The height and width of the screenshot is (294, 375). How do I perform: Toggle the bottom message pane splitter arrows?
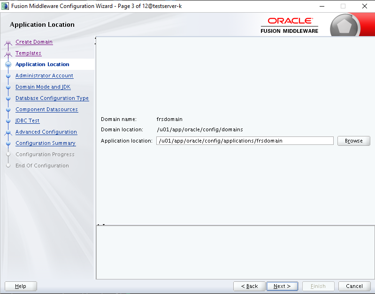[101, 225]
